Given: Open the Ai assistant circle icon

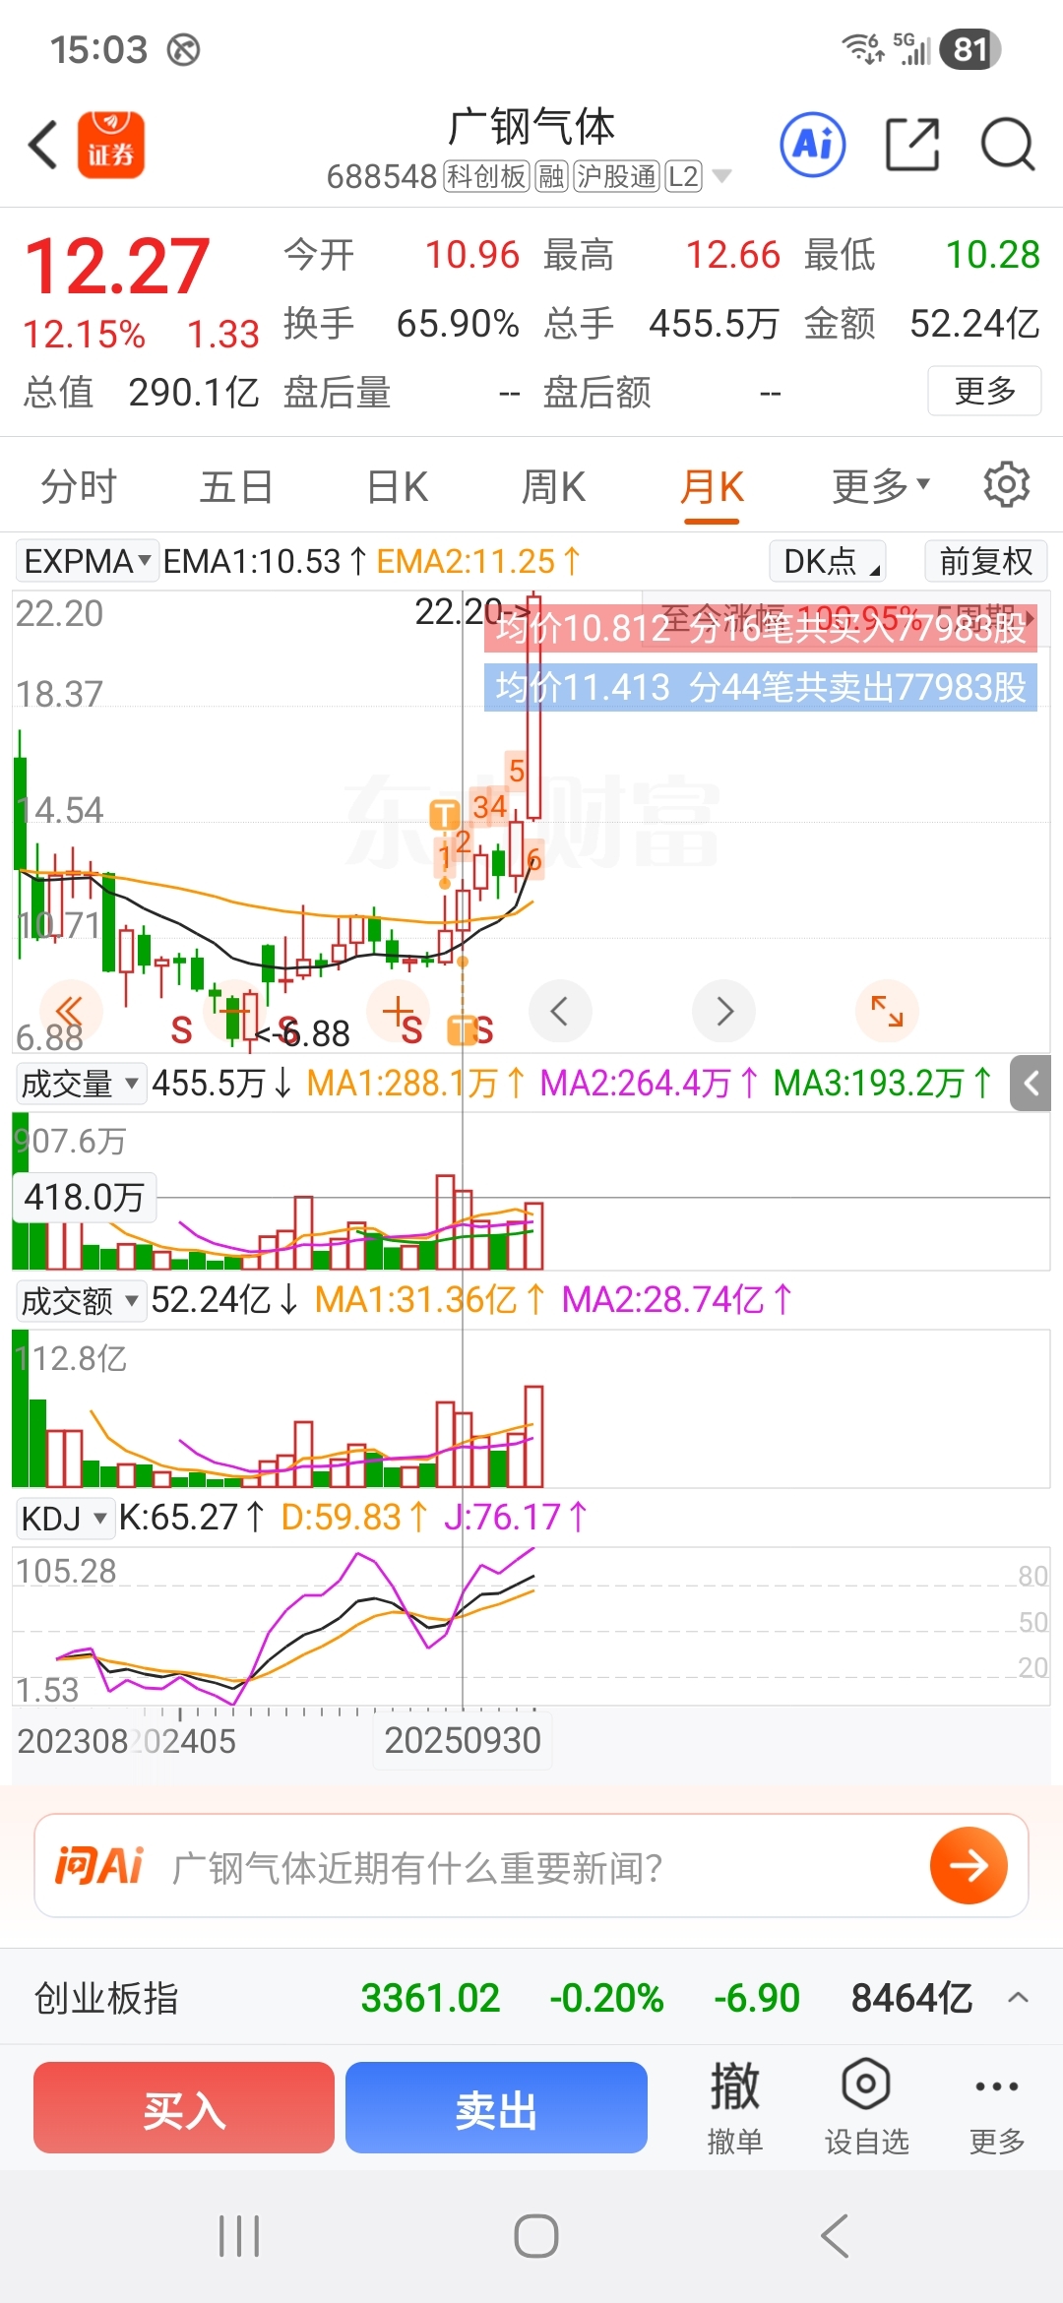Looking at the screenshot, I should [813, 145].
